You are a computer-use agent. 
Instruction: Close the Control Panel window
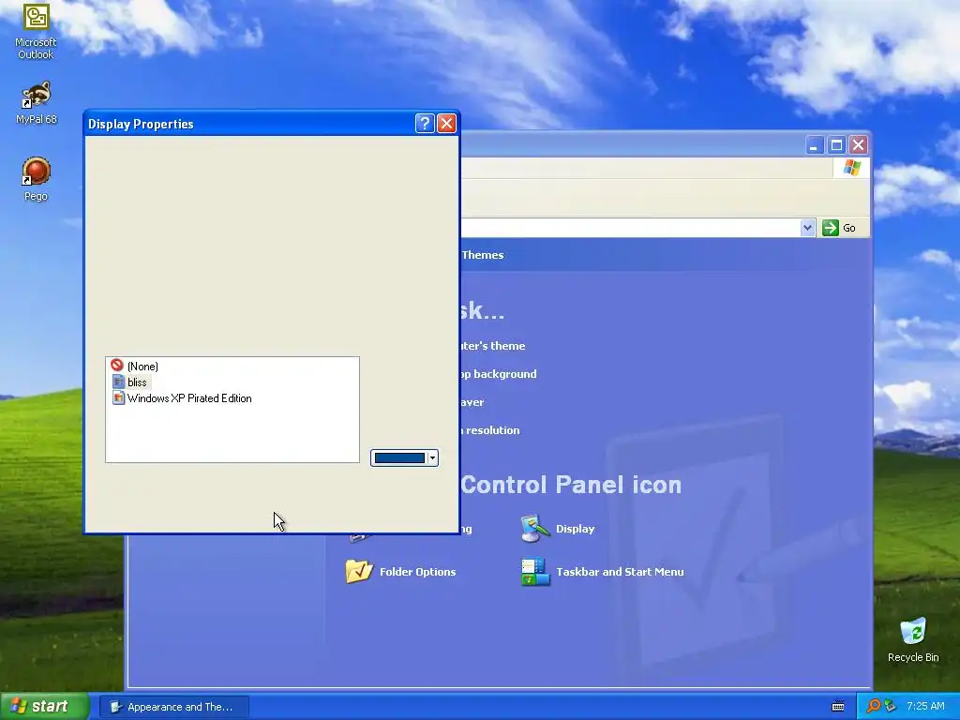tap(859, 145)
